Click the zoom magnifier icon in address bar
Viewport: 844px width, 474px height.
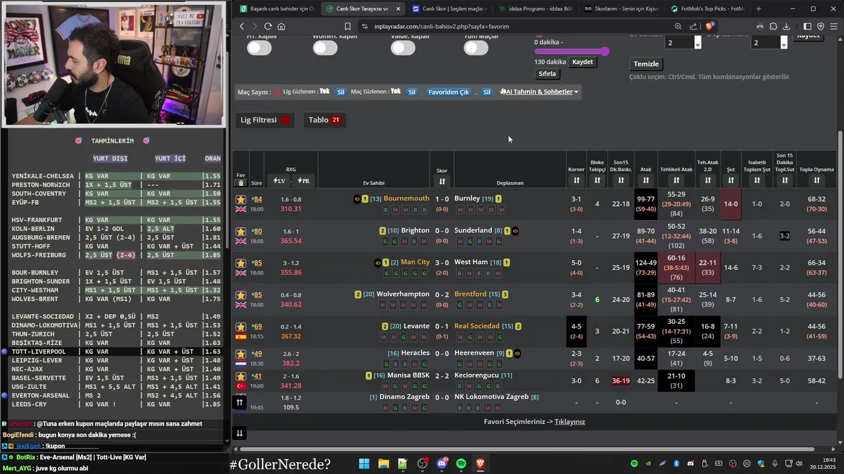(x=678, y=26)
